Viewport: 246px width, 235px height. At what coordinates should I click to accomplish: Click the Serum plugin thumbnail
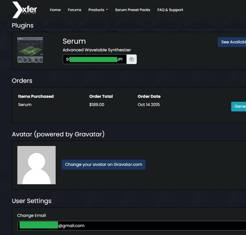pos(30,50)
